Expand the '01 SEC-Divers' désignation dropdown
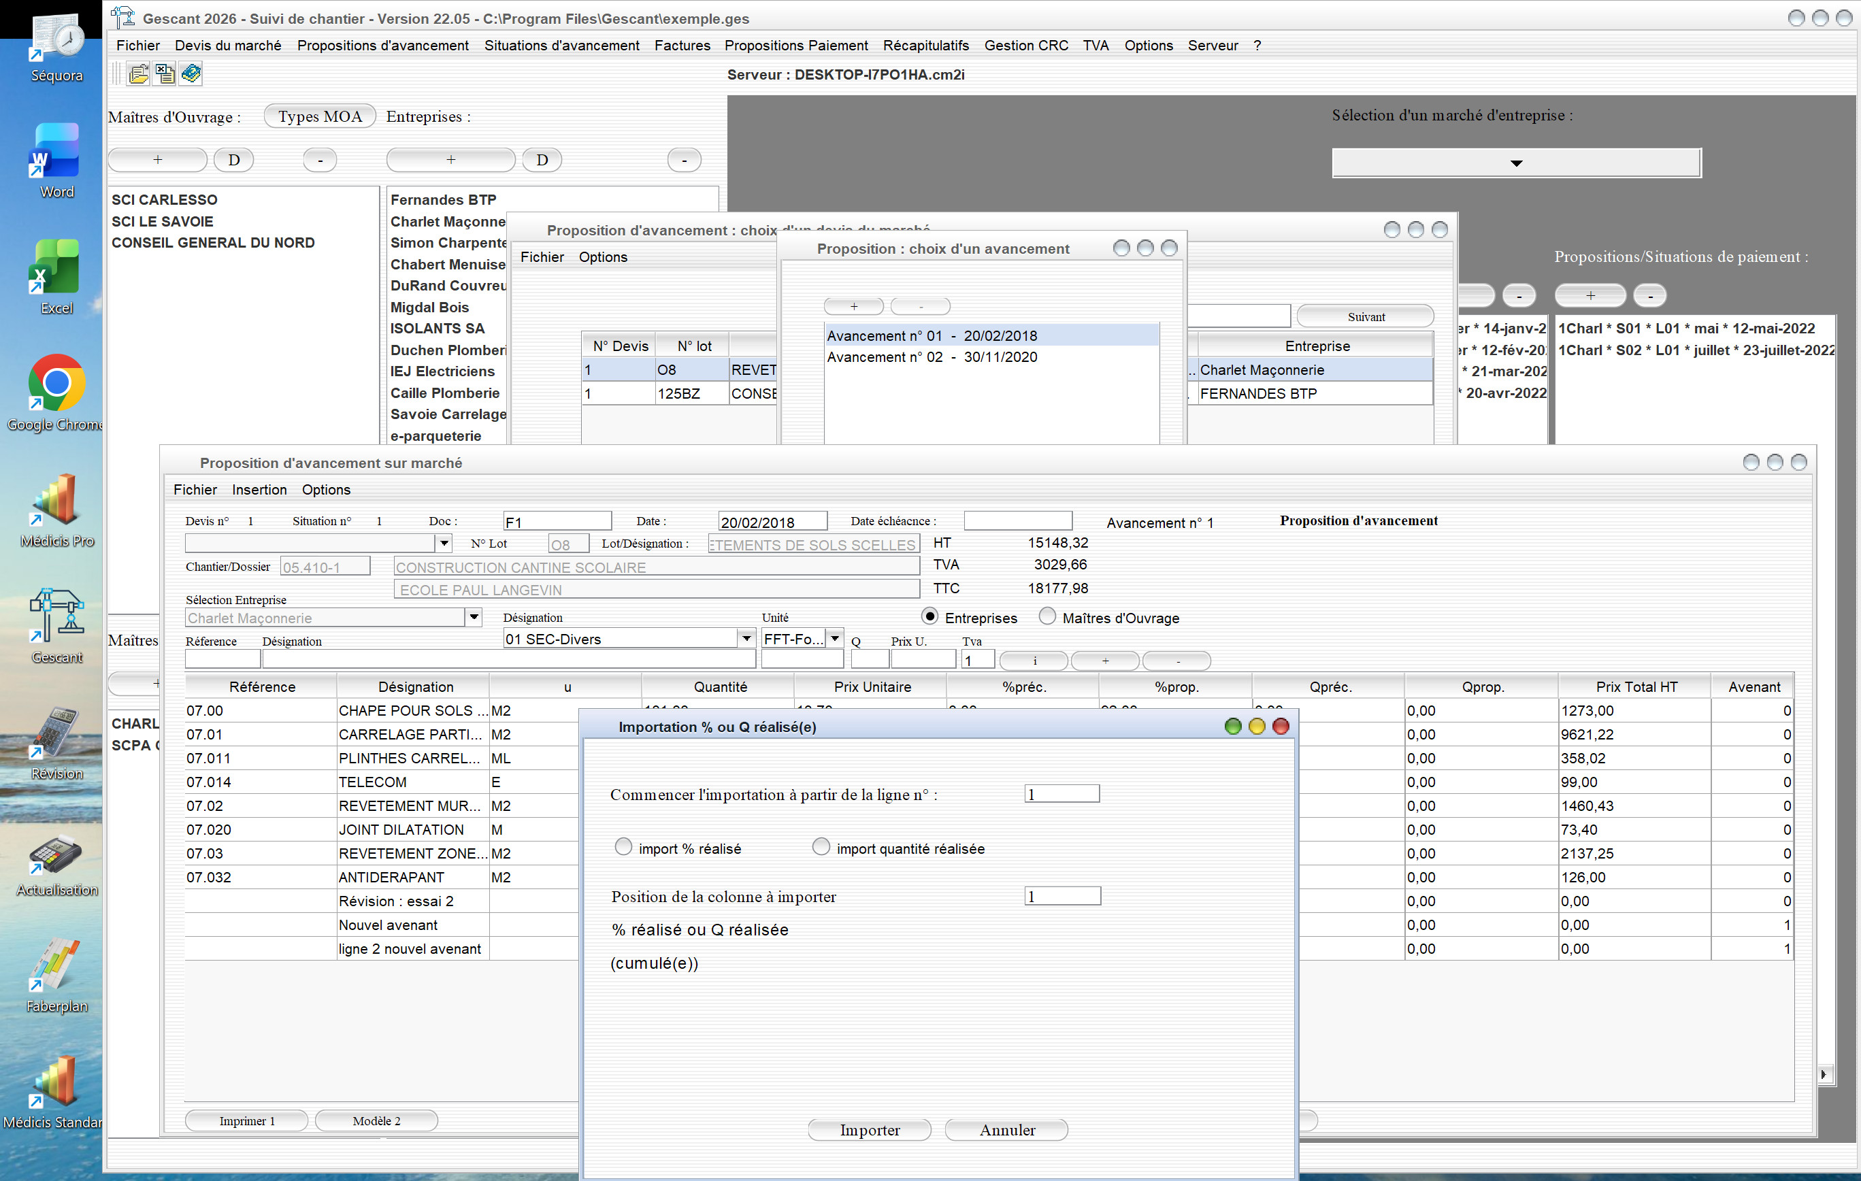Image resolution: width=1861 pixels, height=1181 pixels. point(746,638)
